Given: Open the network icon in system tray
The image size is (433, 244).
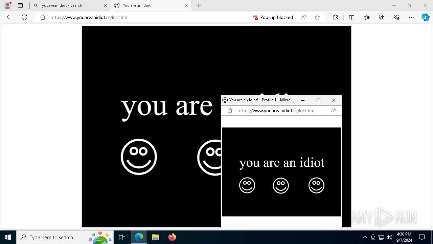Looking at the screenshot, I should [x=381, y=237].
